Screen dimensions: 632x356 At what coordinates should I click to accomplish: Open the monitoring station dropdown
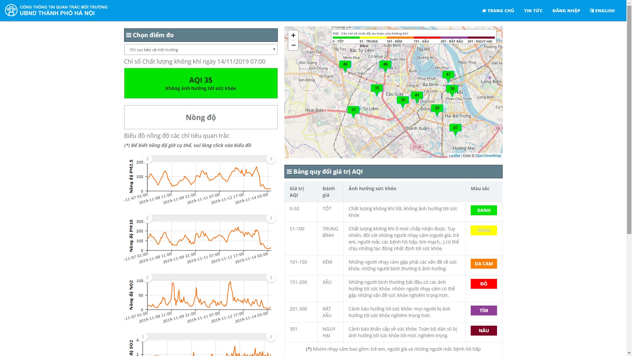[201, 49]
